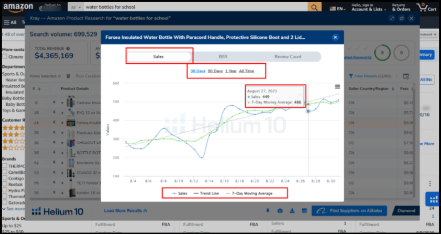Image resolution: width=441 pixels, height=235 pixels.
Task: Close the Farsea product chart popup
Action: (335, 38)
